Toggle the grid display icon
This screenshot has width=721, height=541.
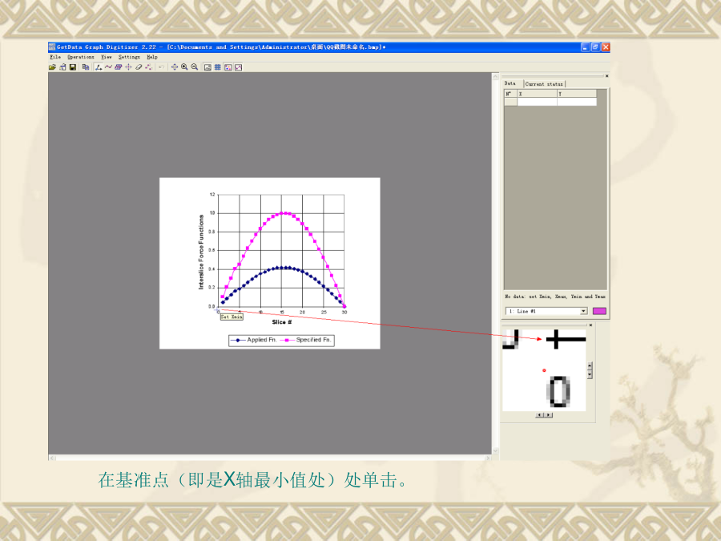point(218,67)
